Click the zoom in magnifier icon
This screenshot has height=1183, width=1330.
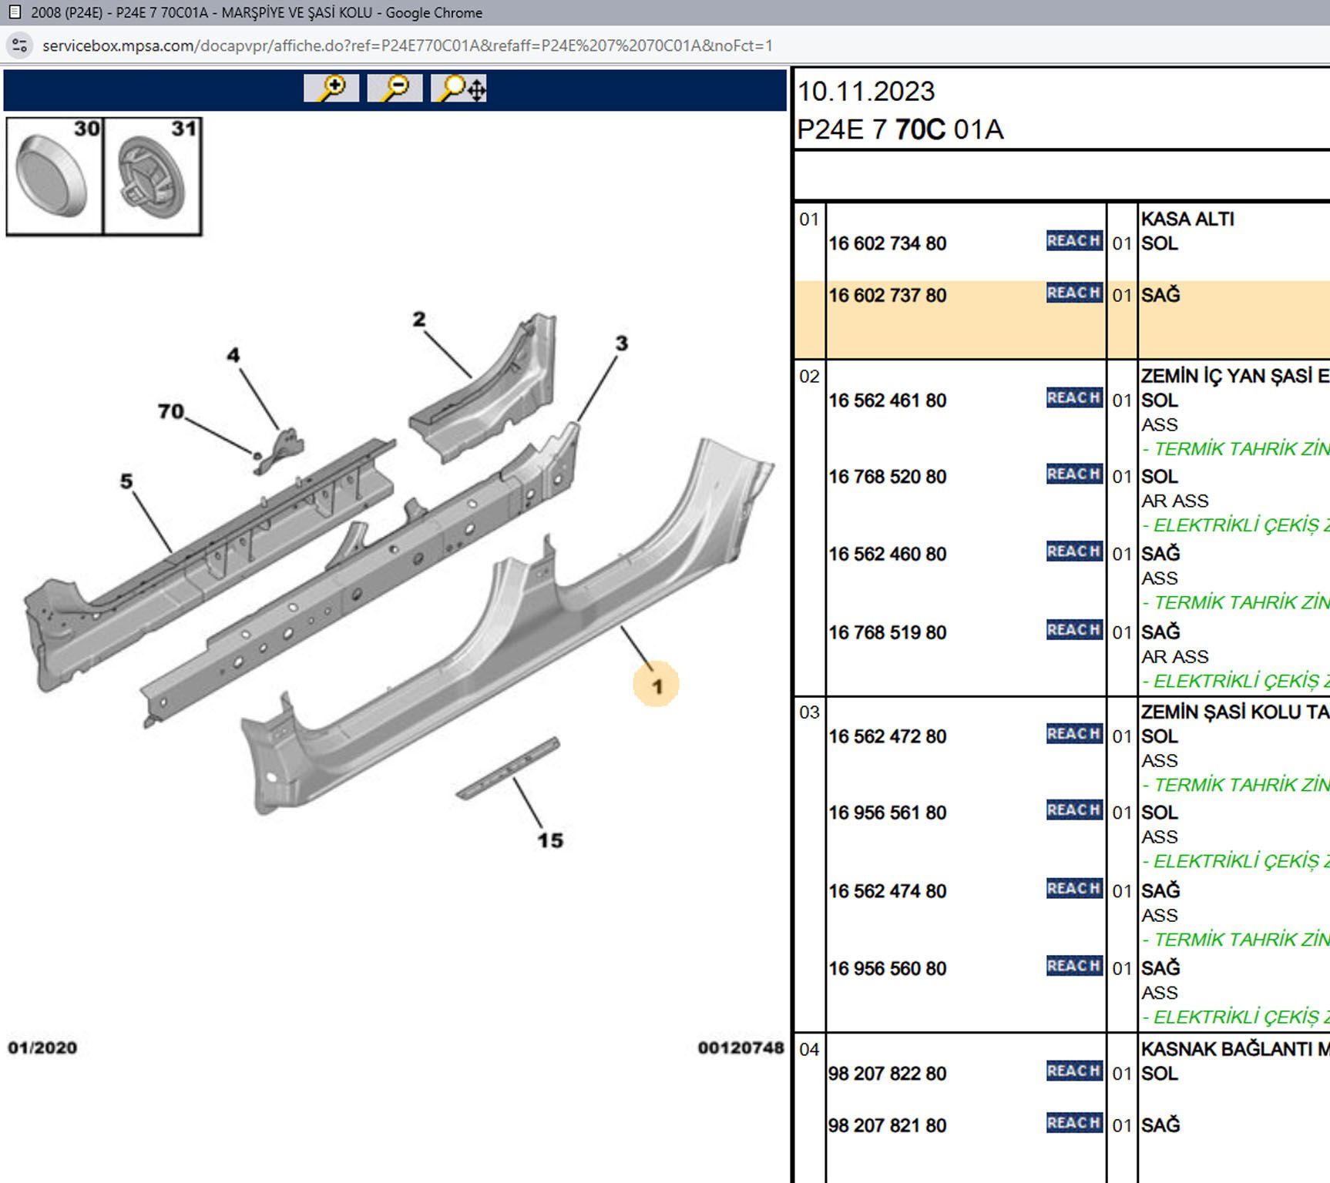pos(331,89)
